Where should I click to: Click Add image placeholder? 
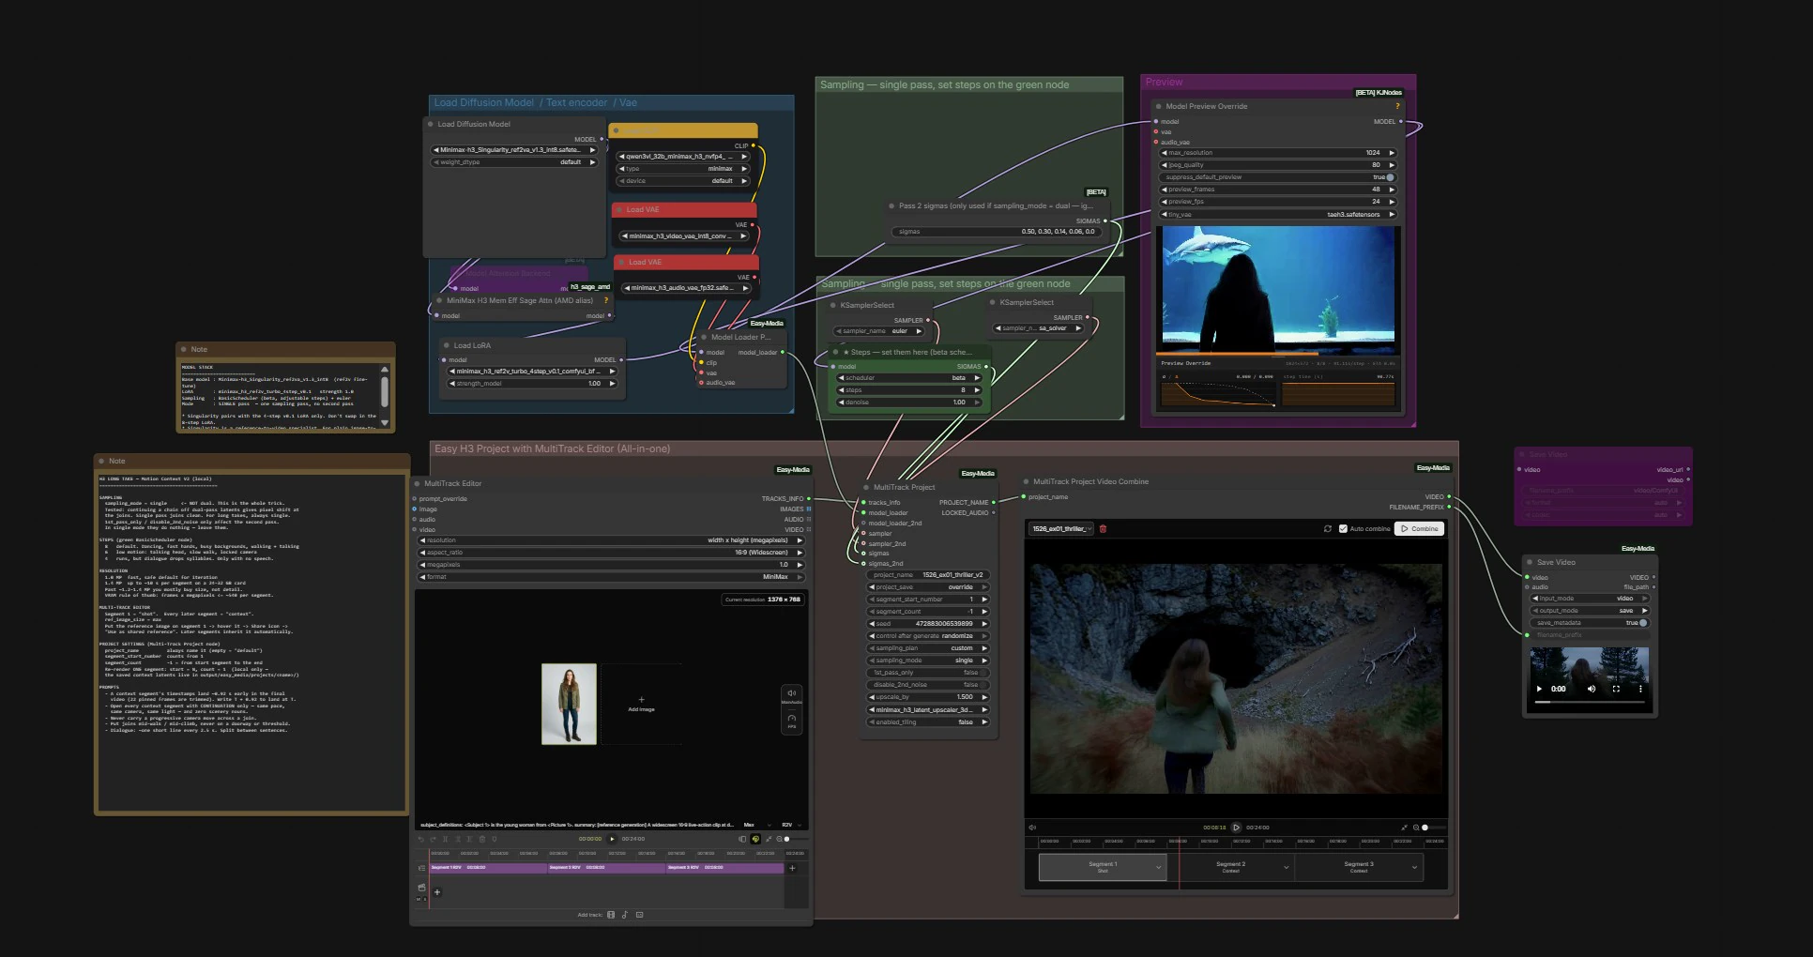point(641,704)
